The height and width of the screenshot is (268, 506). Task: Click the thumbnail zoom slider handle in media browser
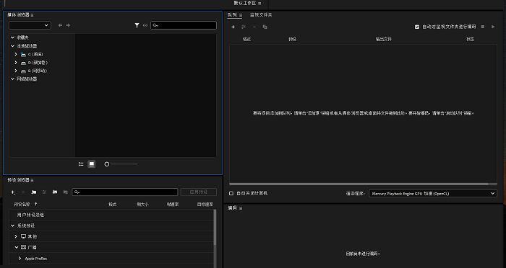coord(107,164)
